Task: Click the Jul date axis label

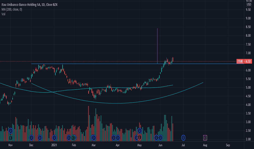Action: tap(183, 145)
